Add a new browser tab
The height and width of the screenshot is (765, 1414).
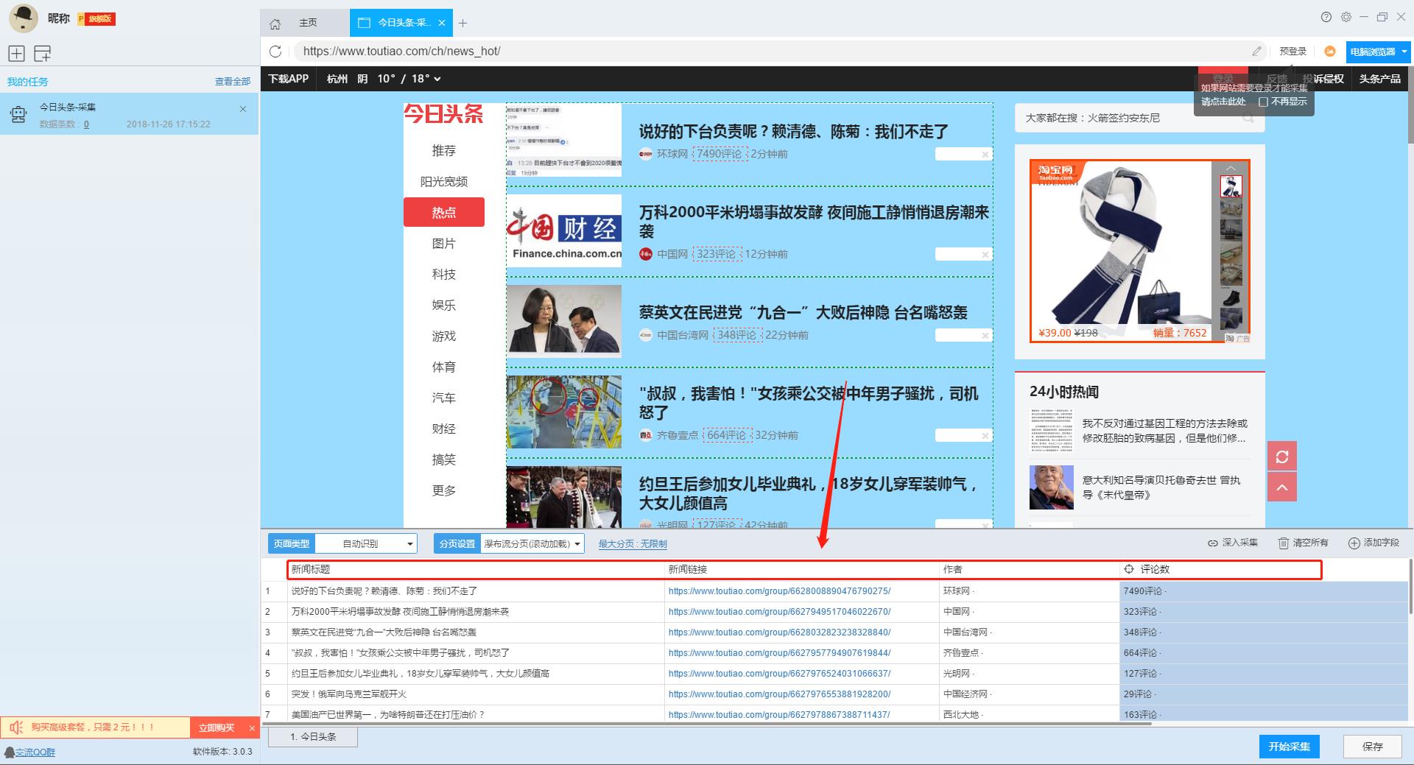pyautogui.click(x=462, y=24)
